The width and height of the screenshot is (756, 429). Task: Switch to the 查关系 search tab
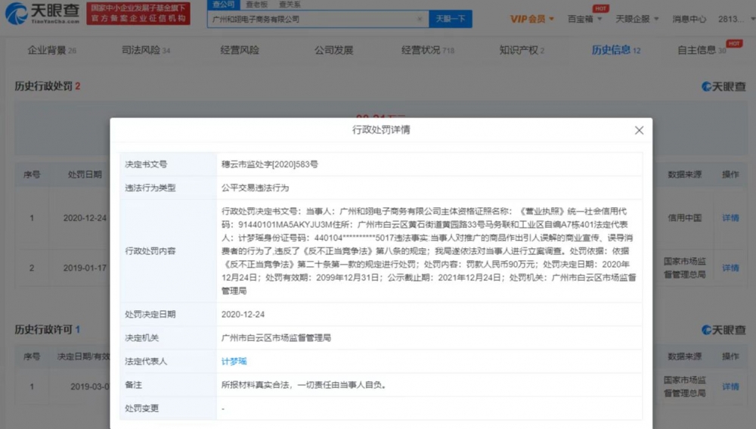(x=290, y=5)
